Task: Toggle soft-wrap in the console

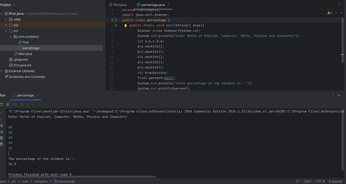Action: (x=1, y=125)
